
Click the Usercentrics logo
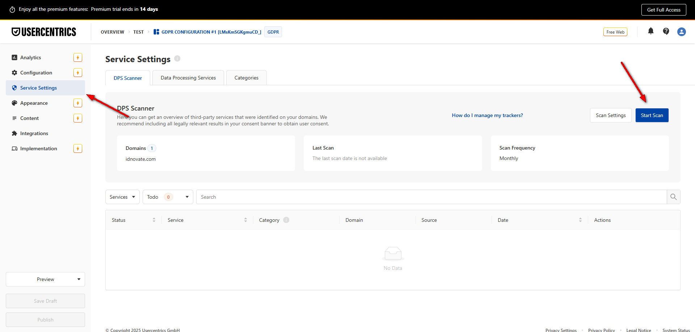click(44, 32)
